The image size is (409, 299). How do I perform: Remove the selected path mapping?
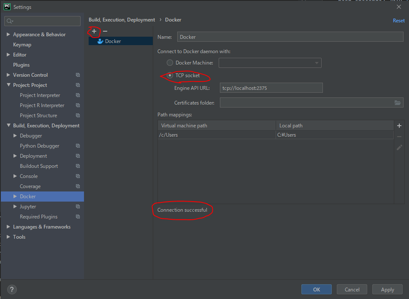click(399, 137)
